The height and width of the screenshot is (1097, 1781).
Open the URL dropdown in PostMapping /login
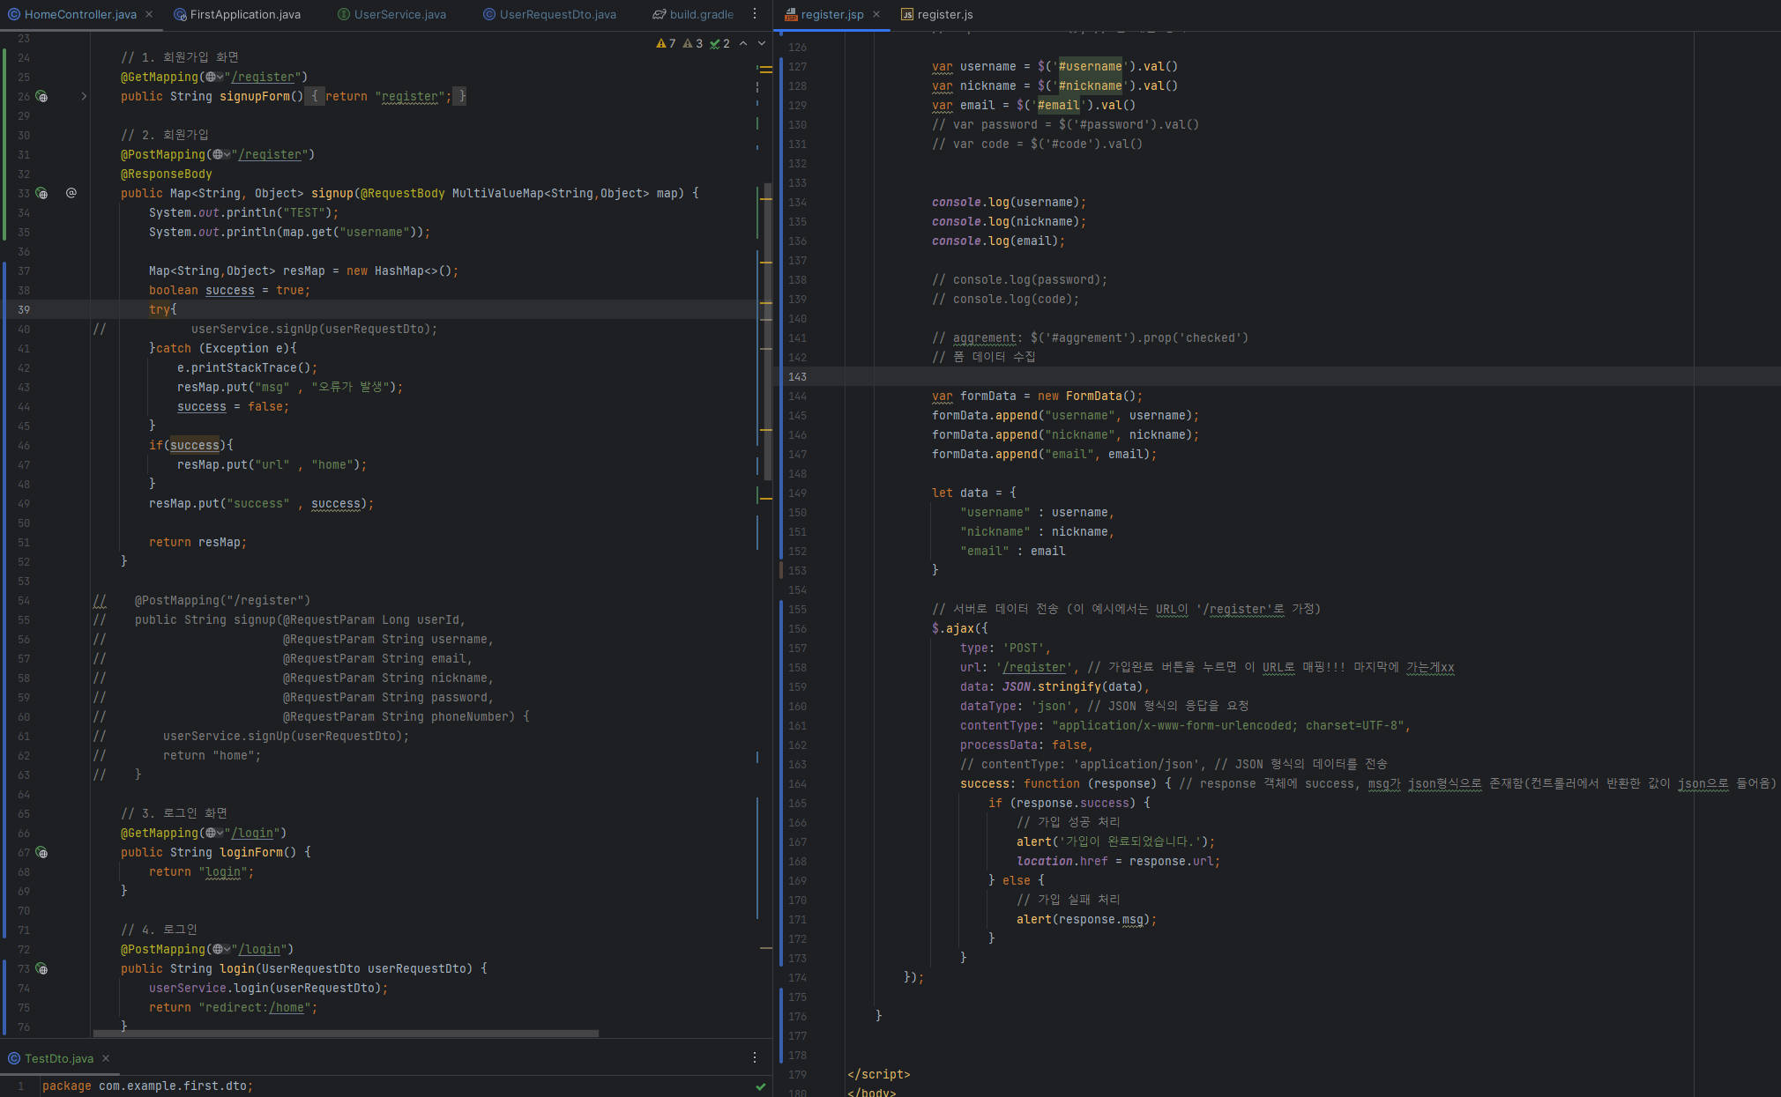coord(222,950)
